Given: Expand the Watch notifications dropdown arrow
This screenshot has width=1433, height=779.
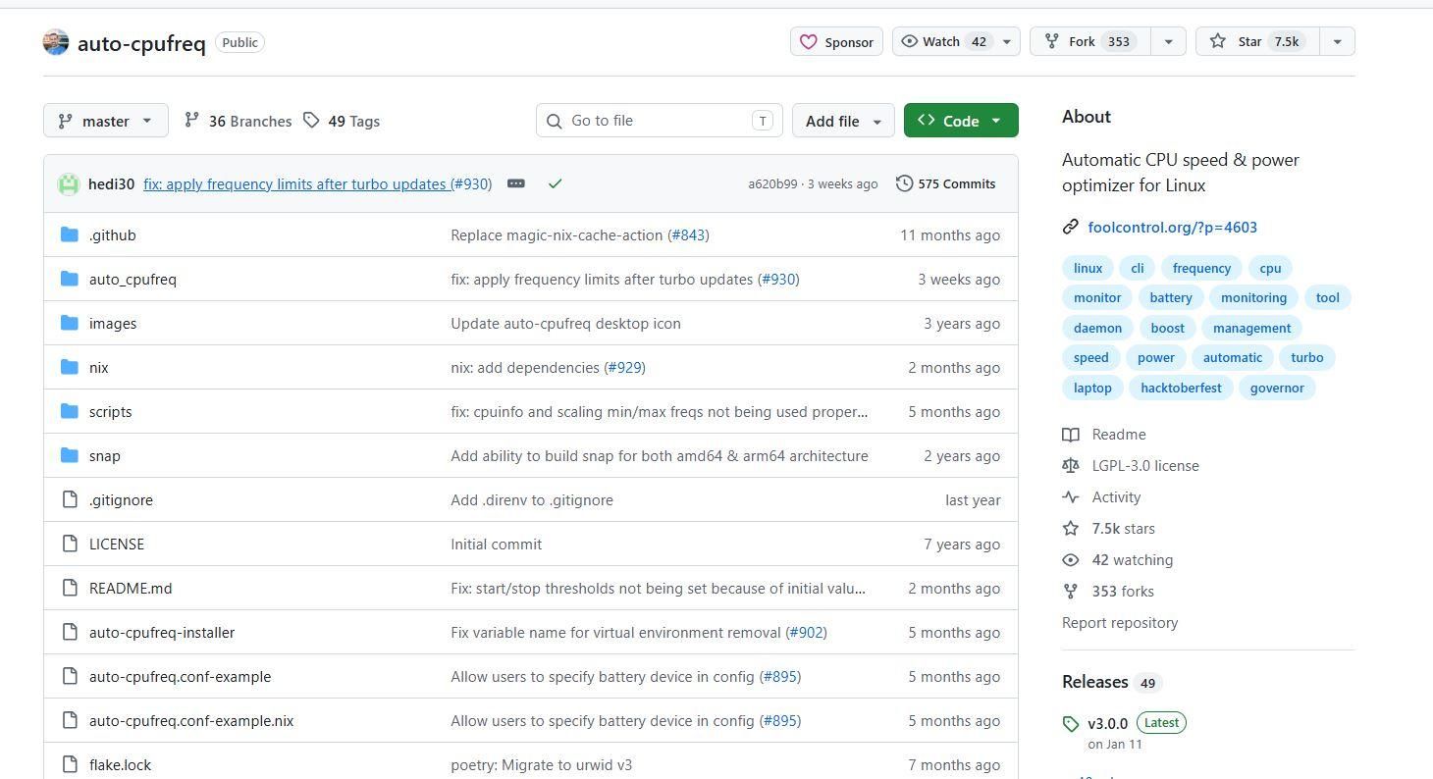Looking at the screenshot, I should coord(1006,41).
